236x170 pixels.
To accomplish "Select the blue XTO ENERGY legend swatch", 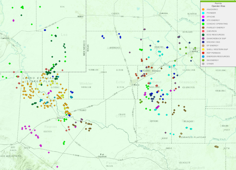I will click(203, 20).
